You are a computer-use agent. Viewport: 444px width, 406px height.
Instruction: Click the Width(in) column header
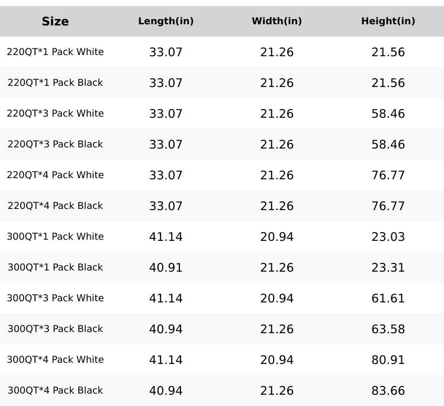click(276, 21)
